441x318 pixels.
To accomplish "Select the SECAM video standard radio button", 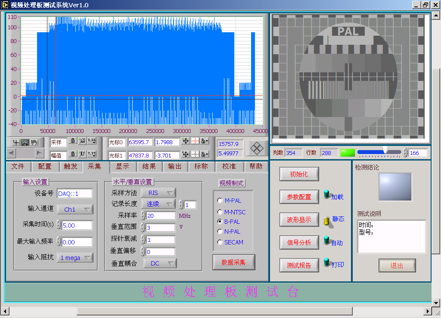I will (220, 242).
